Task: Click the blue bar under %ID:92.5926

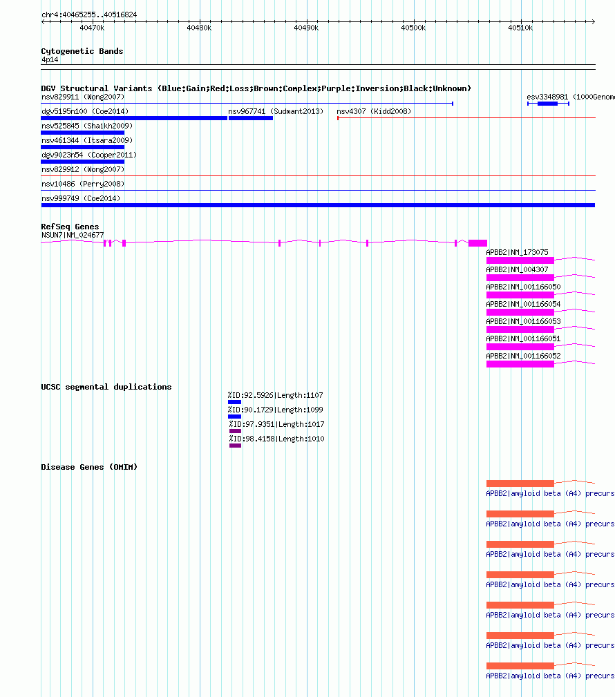Action: [x=234, y=402]
